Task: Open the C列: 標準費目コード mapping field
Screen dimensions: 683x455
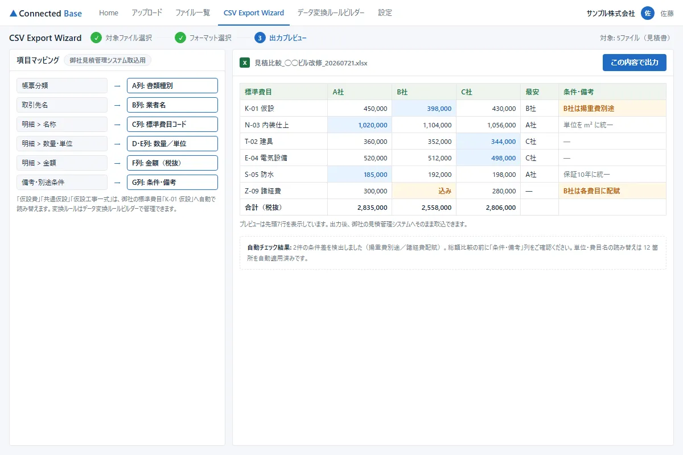Action: [x=172, y=124]
